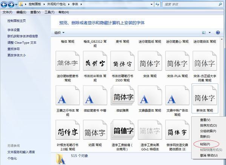The width and height of the screenshot is (226, 165).
Task: Select the 微软简隶书 中等 font icon
Action: pyautogui.click(x=95, y=95)
